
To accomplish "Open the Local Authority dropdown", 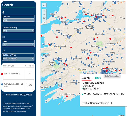I will tap(18, 31).
